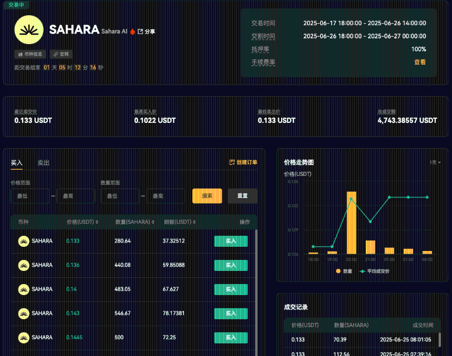Switch to the 卖出 tab
This screenshot has width=452, height=356.
click(44, 163)
